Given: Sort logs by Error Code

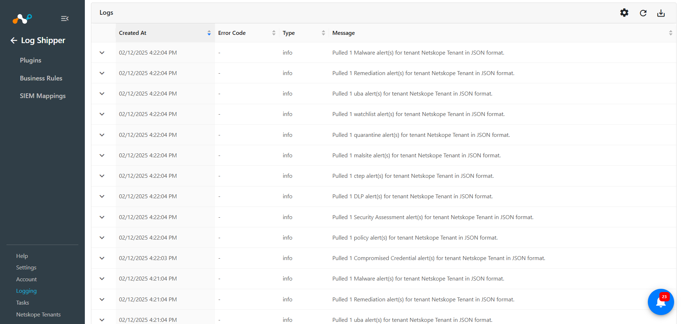Looking at the screenshot, I should coord(274,33).
